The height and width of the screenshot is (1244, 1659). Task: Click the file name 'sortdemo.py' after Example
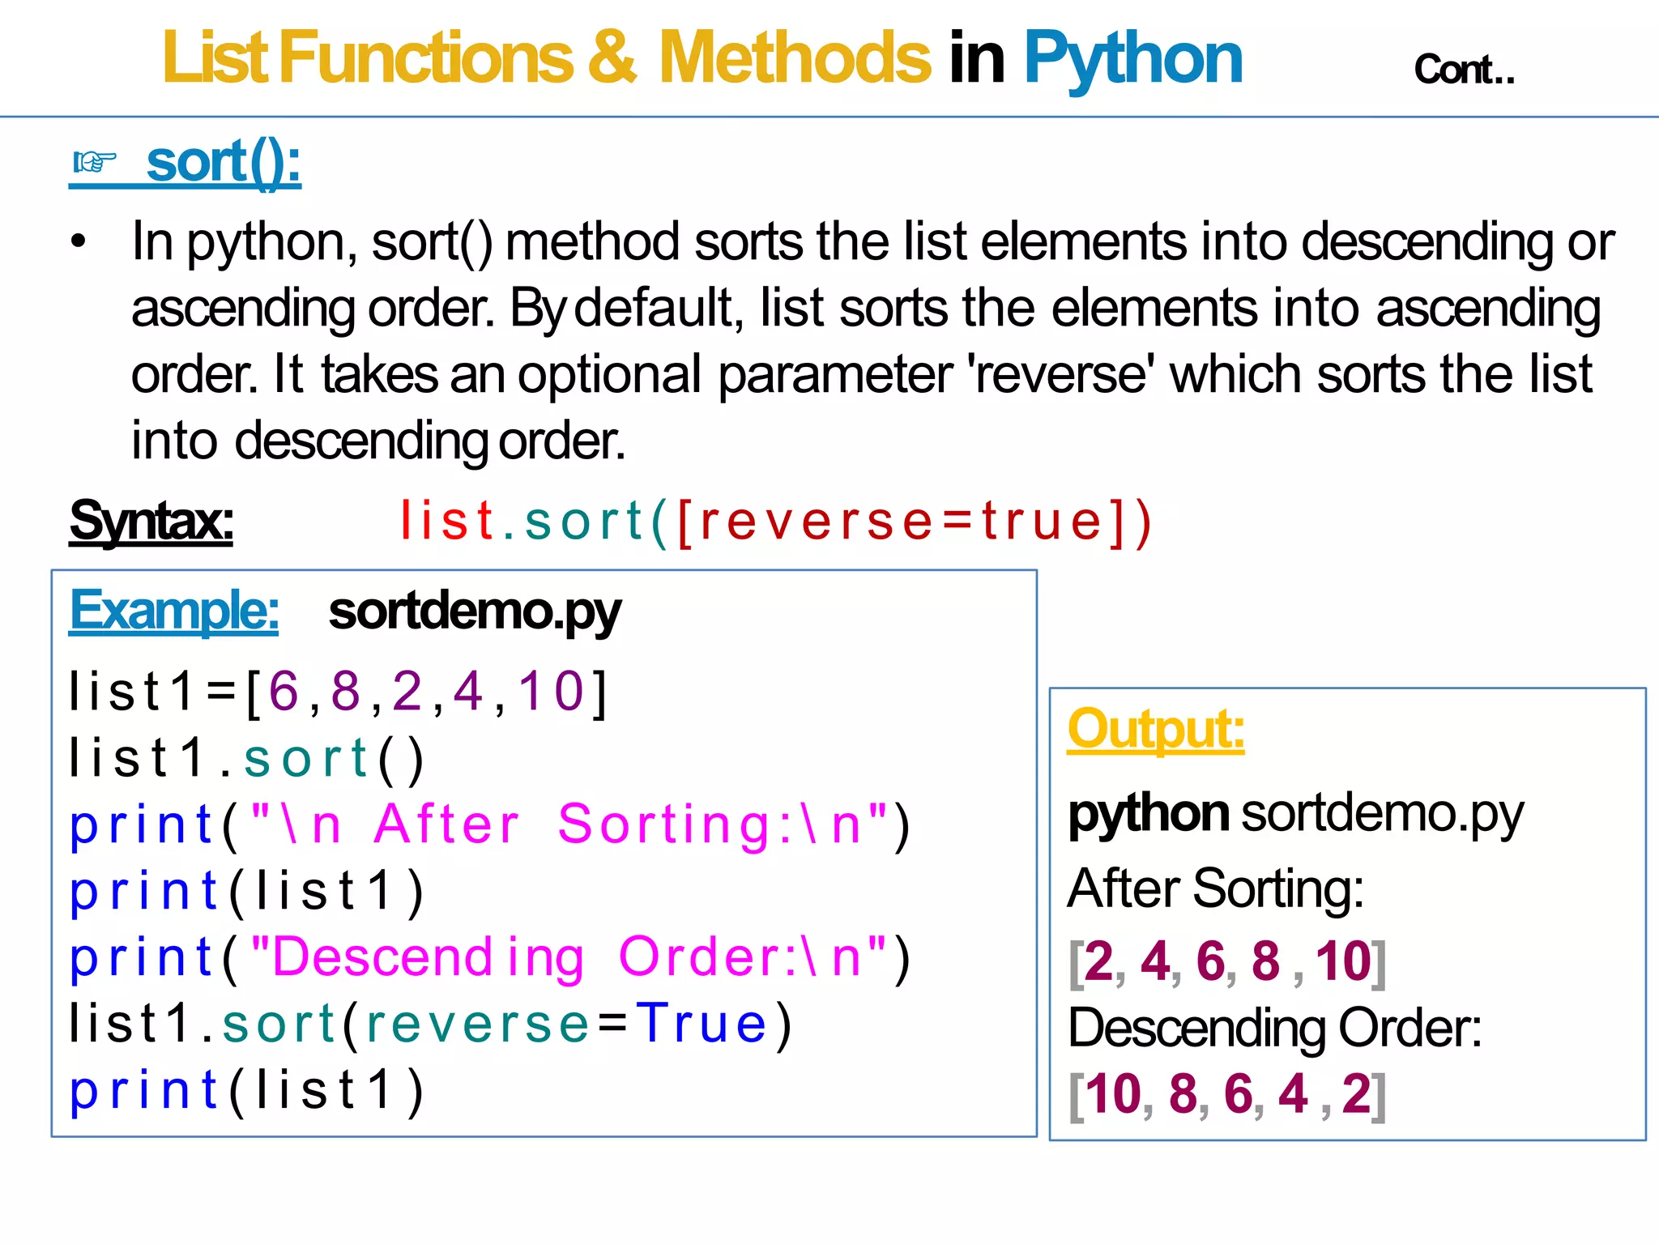[x=475, y=611]
